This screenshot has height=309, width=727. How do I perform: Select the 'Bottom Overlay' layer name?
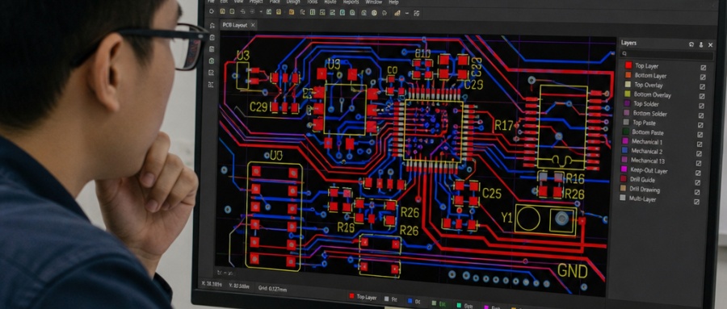coord(653,94)
